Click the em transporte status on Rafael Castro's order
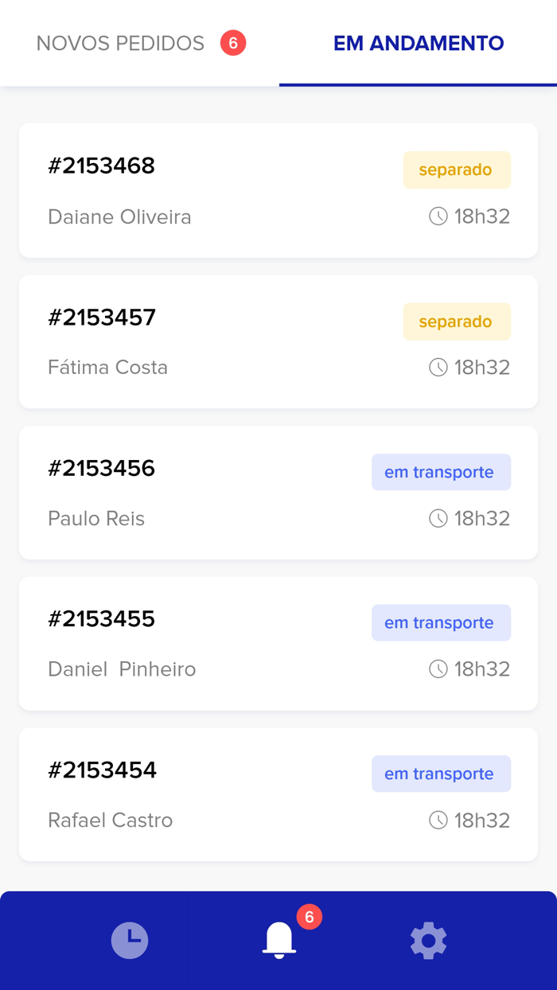Viewport: 557px width, 990px height. (441, 774)
